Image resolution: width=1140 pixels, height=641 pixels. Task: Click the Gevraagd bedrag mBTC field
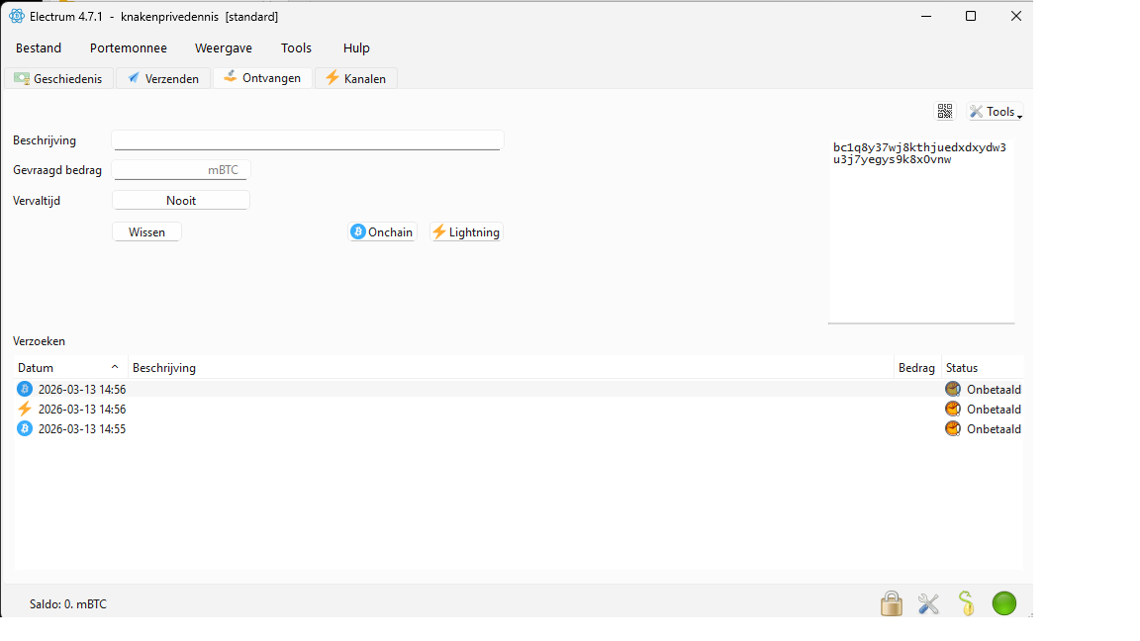click(x=180, y=170)
